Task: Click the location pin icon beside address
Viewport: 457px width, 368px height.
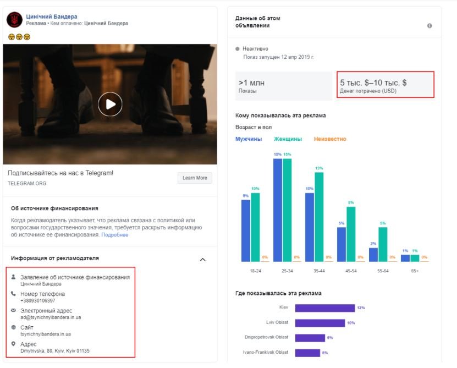Action: point(14,344)
